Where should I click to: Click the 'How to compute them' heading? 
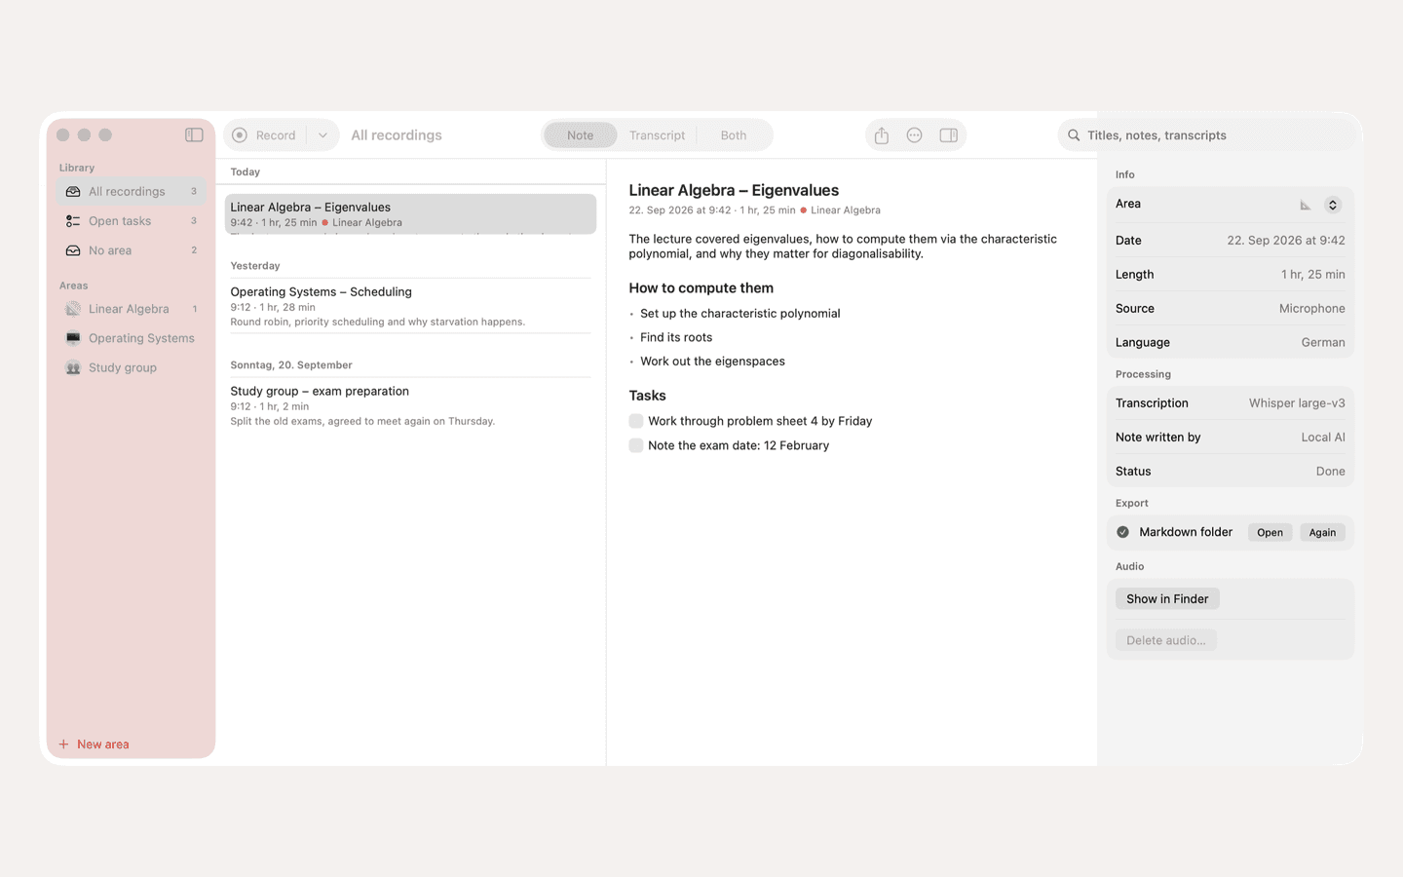click(701, 288)
